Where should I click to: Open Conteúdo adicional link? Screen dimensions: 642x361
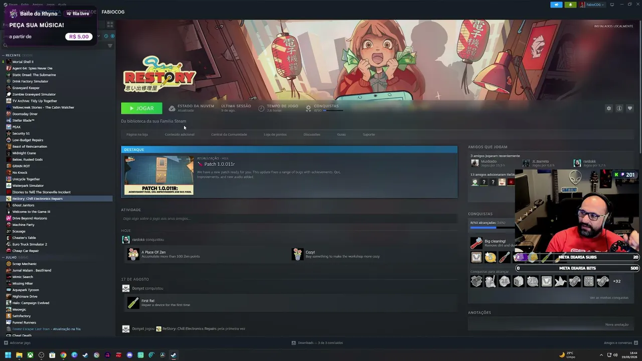[180, 134]
